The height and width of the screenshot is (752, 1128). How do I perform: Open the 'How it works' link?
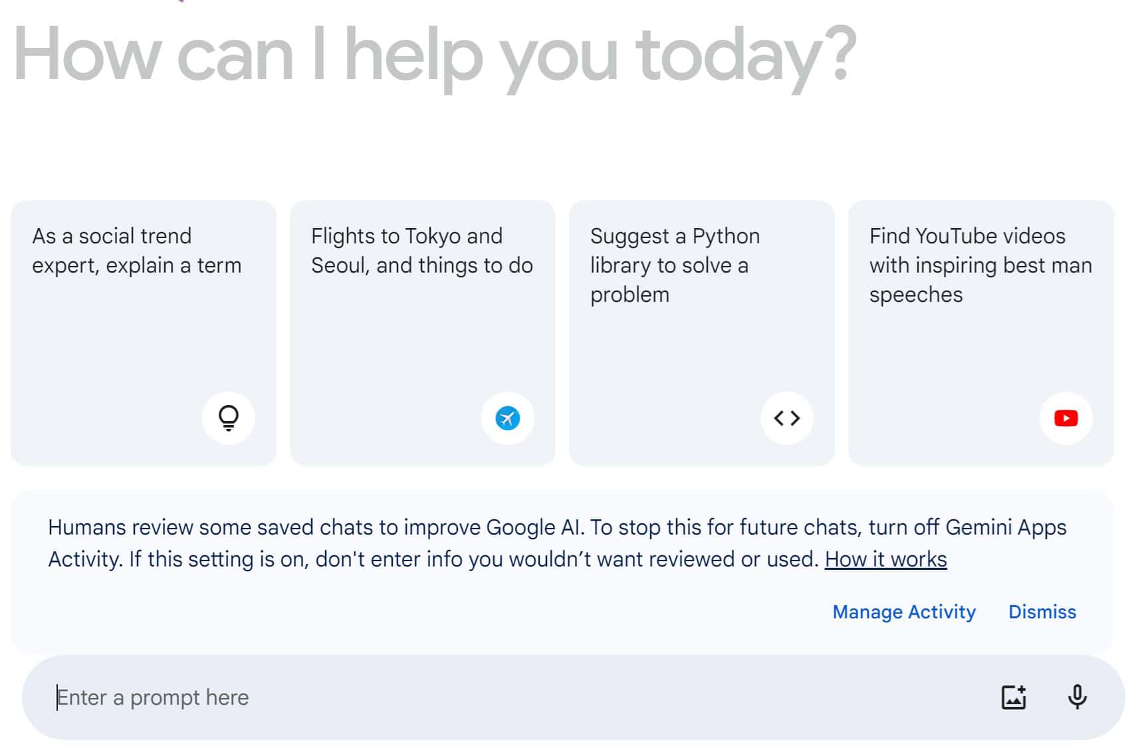(x=885, y=559)
